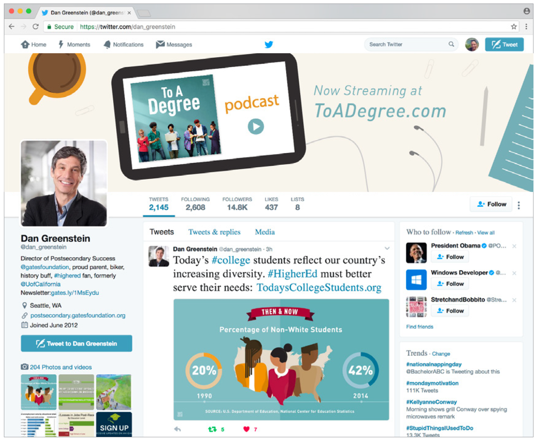The image size is (537, 440).
Task: Open the #KellyanneConway trend
Action: coord(431,402)
